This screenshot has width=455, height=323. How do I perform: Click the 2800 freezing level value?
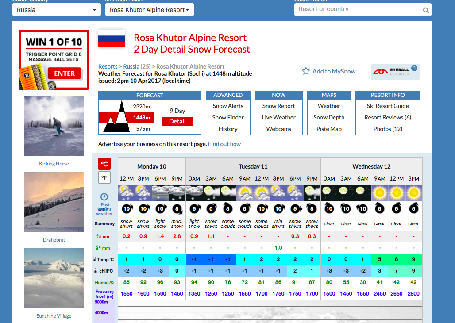click(413, 294)
